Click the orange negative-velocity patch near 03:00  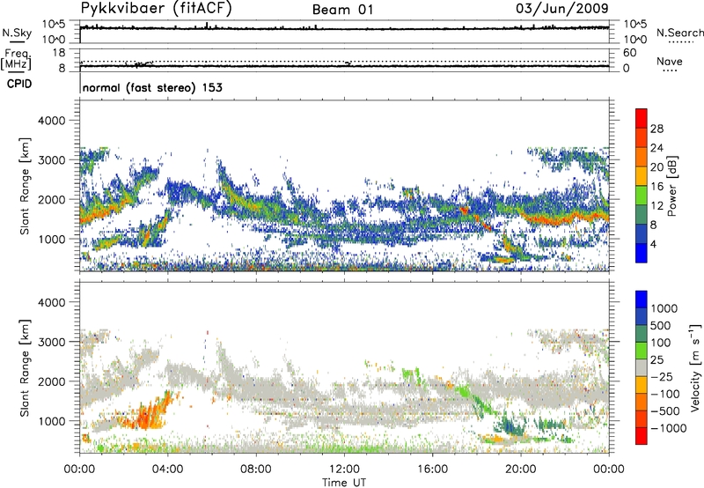pos(146,416)
